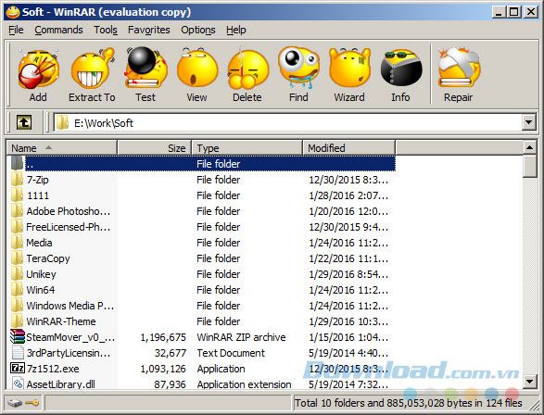Click the E:\Work\Soft path field
The image size is (544, 415).
[288, 122]
